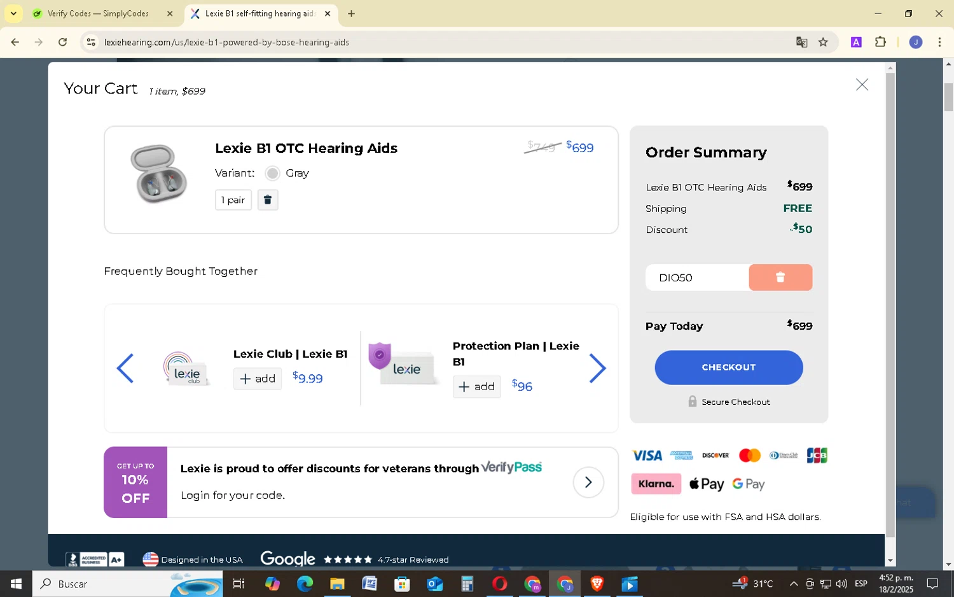Open the notification center
The image size is (954, 597).
(932, 584)
